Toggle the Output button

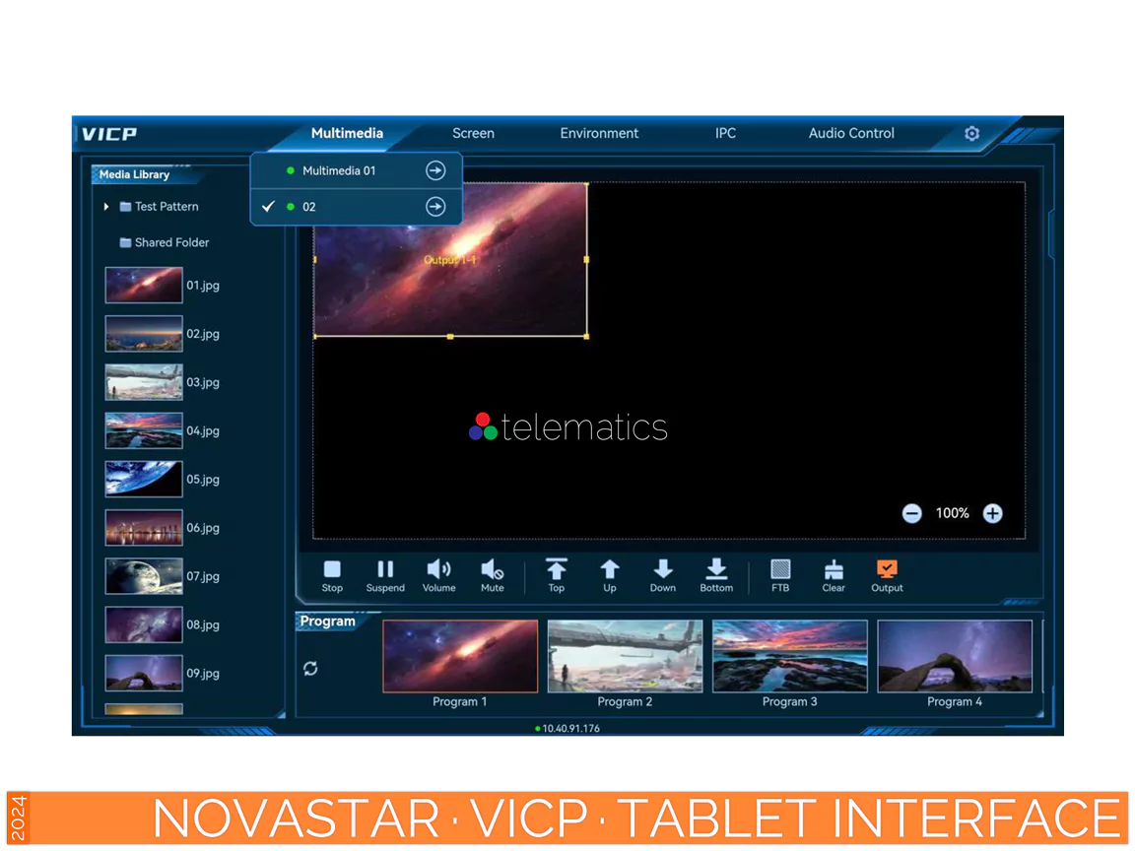[x=887, y=570]
